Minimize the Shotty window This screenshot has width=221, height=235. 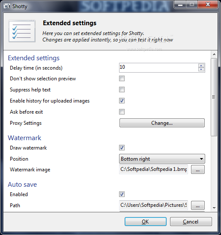(180, 5)
